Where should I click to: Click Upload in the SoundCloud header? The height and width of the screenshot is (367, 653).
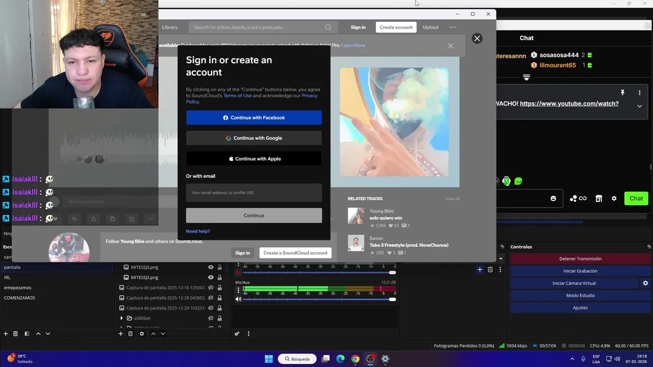coord(430,28)
